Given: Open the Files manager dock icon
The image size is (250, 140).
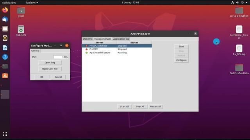Looking at the screenshot, I should tap(5, 29).
